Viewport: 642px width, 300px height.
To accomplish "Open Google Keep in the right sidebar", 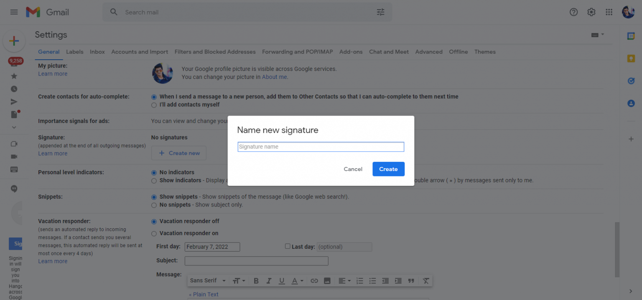I will click(631, 58).
